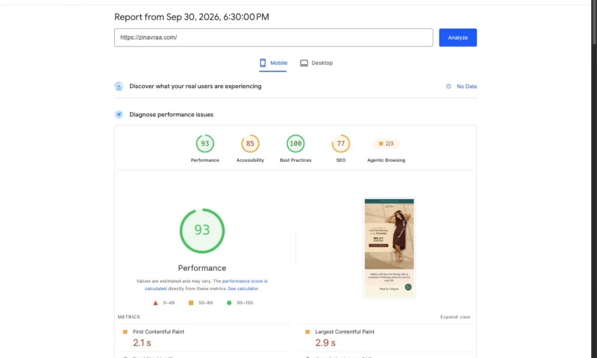Screen dimensions: 597x358
Task: Focus the URL input field
Action: [x=273, y=37]
